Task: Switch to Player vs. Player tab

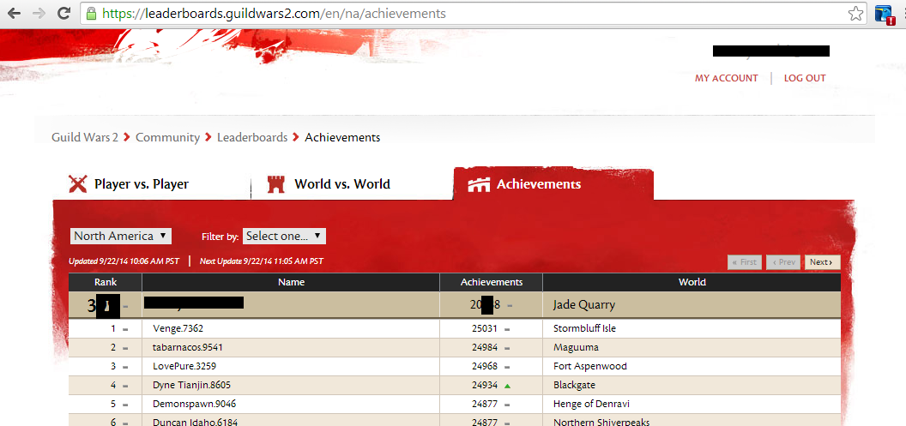Action: coord(142,184)
